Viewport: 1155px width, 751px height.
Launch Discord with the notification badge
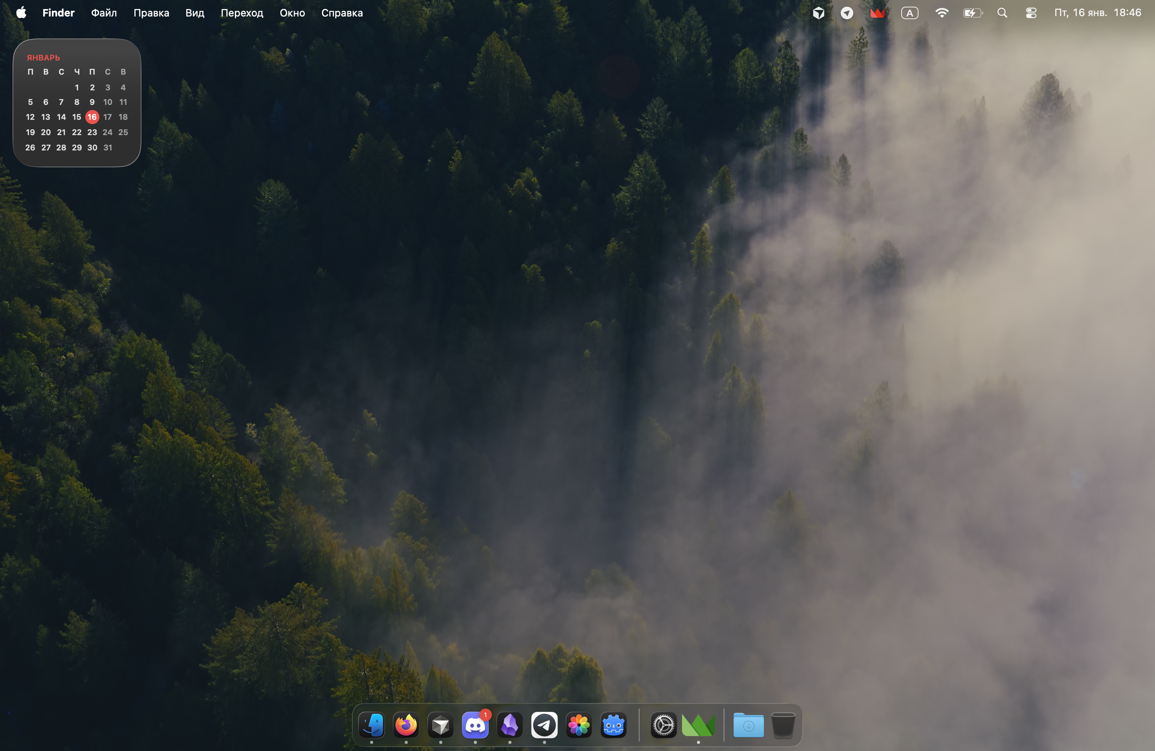tap(475, 725)
